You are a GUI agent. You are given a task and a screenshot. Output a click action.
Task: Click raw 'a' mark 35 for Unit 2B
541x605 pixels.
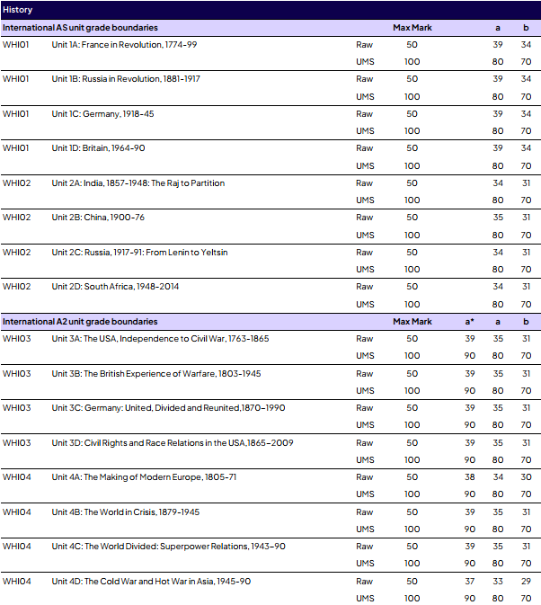pos(498,218)
